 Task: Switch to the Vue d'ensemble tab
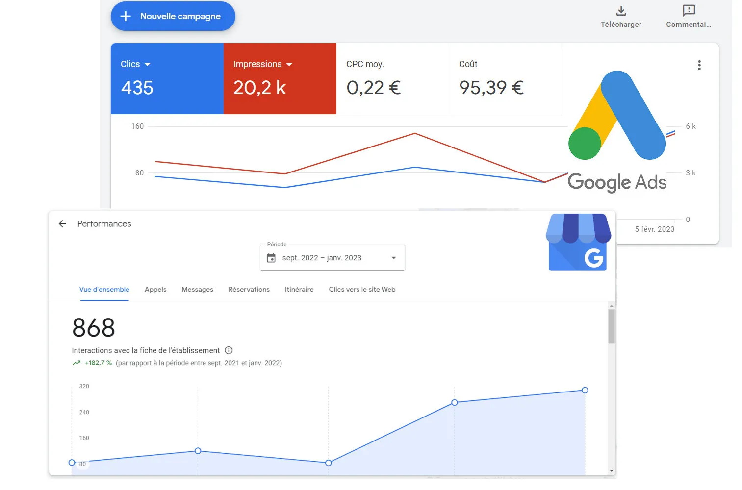click(104, 290)
